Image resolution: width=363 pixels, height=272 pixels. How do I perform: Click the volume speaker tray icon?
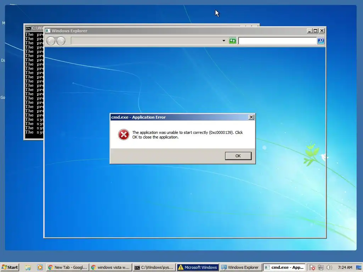[x=329, y=268]
